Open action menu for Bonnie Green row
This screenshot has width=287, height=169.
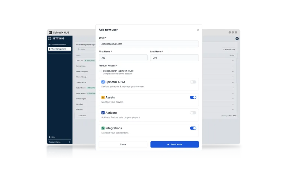point(233,66)
